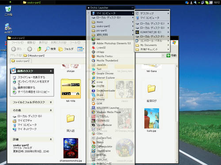Collapse the 詳細 panel section

coord(51,139)
